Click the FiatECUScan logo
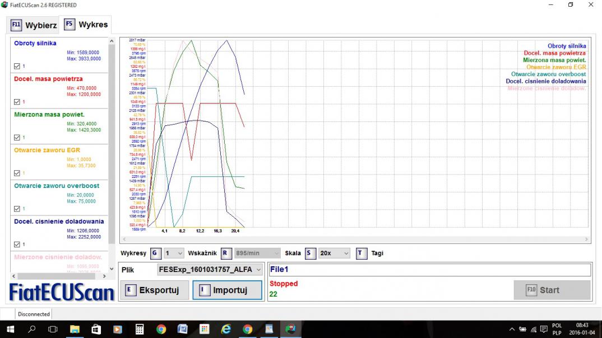Image resolution: width=602 pixels, height=338 pixels. (x=62, y=293)
